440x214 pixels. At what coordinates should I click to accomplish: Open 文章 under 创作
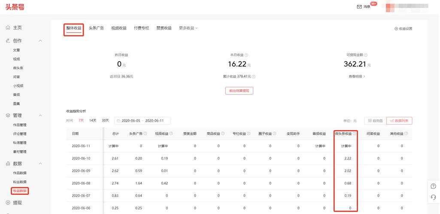pyautogui.click(x=17, y=50)
